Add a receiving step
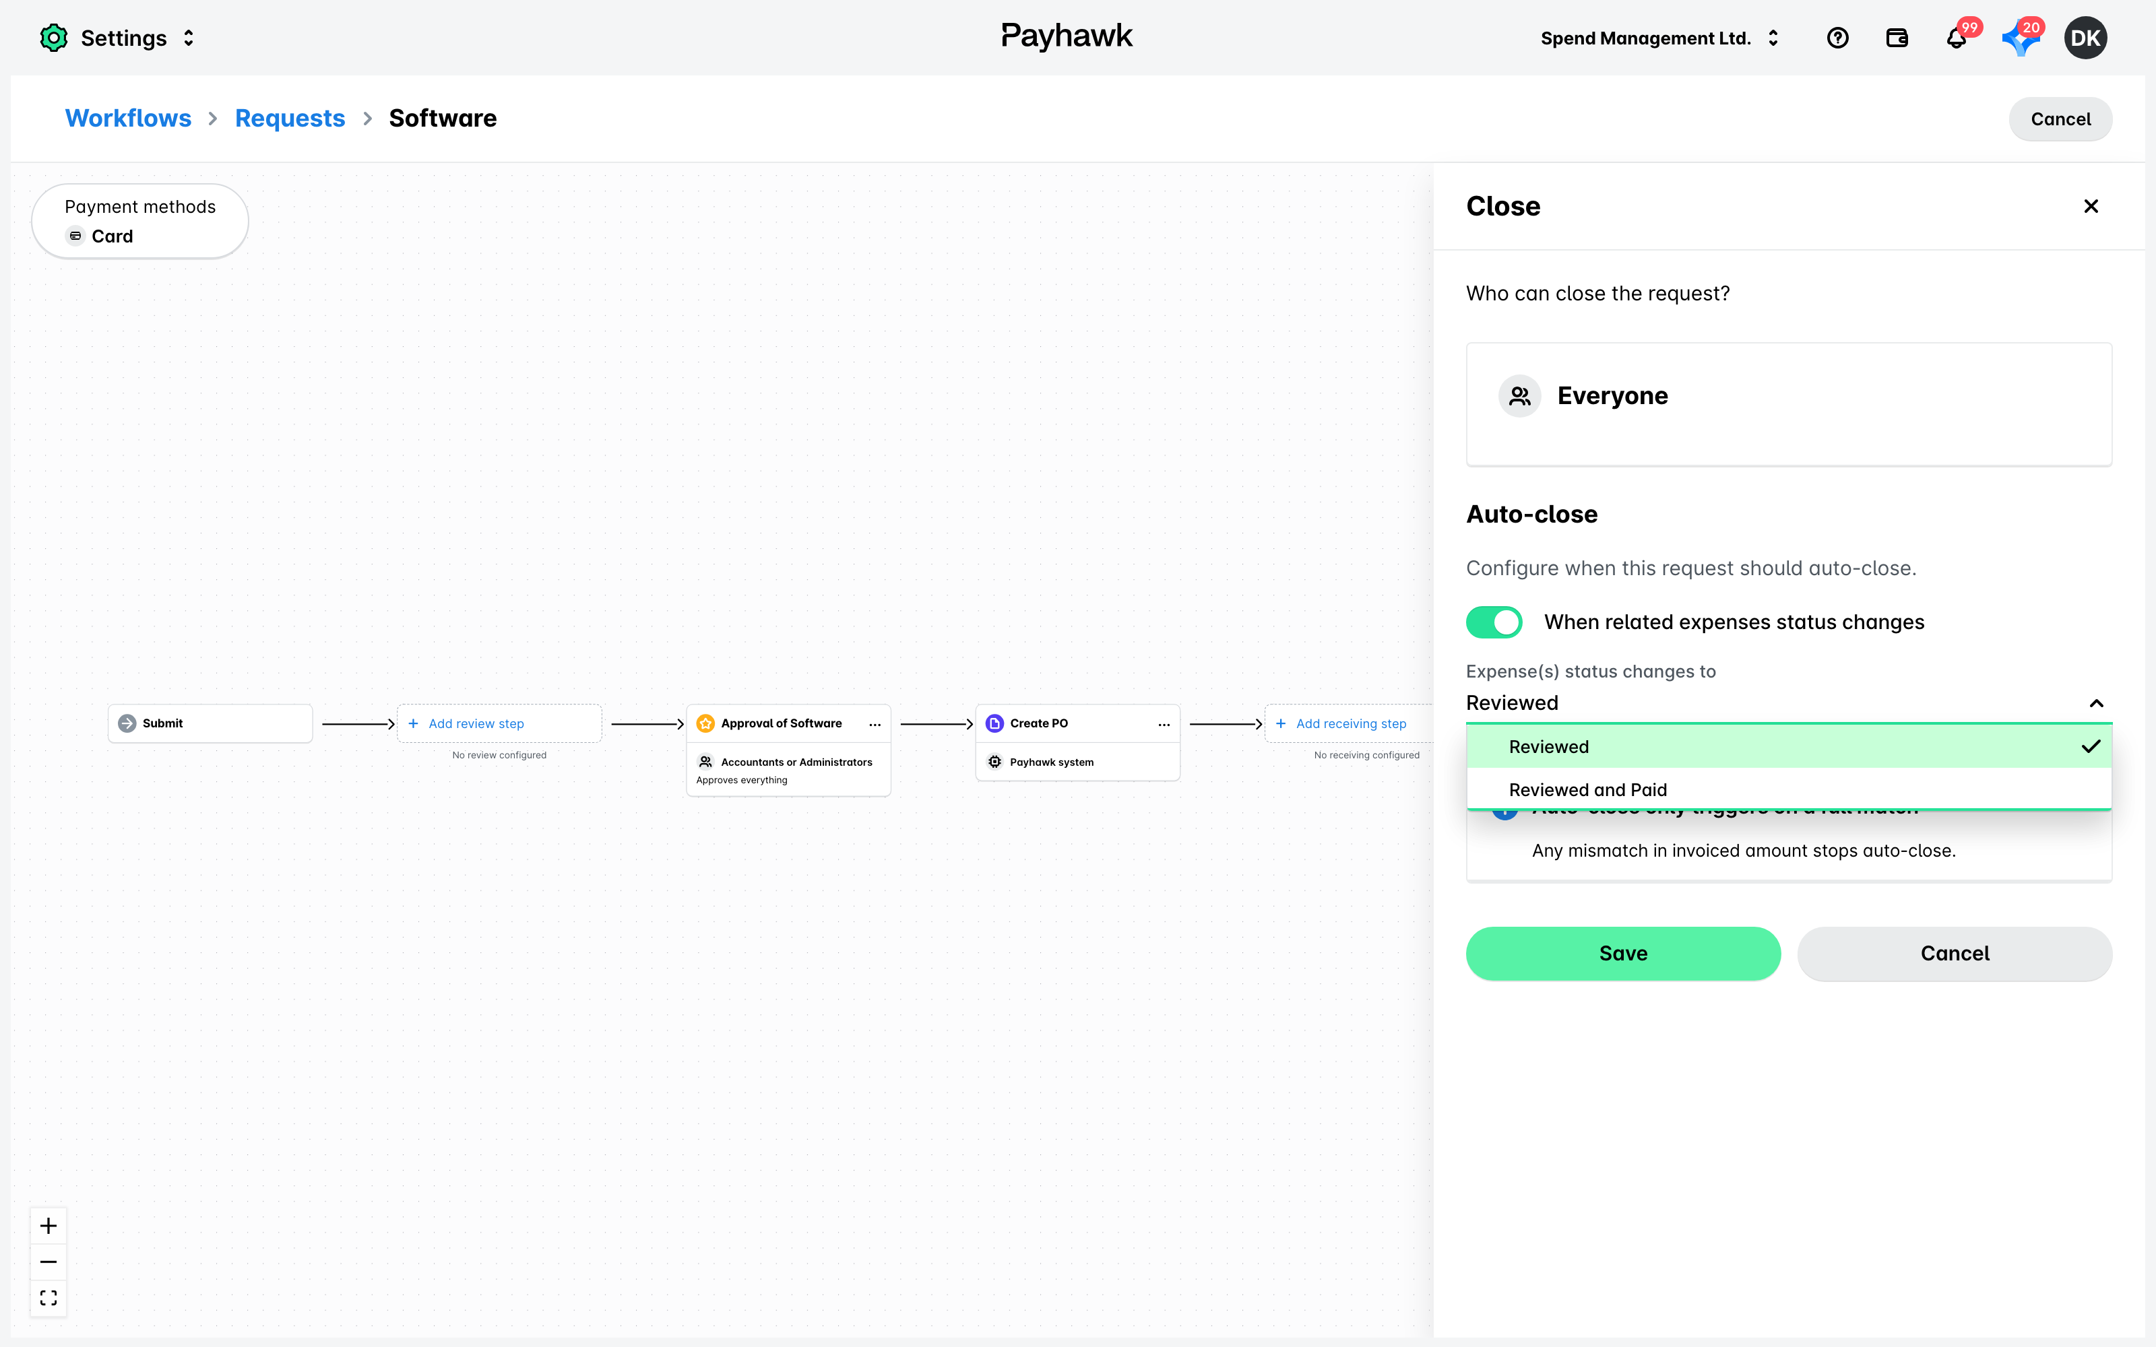 [1349, 723]
